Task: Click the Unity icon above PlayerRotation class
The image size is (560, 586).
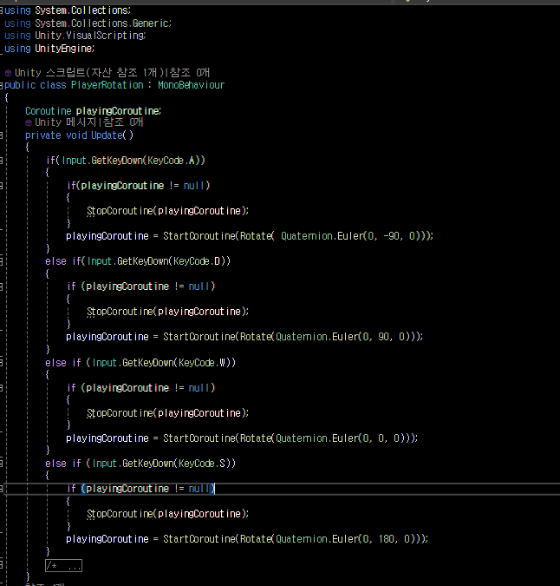Action: coord(8,73)
